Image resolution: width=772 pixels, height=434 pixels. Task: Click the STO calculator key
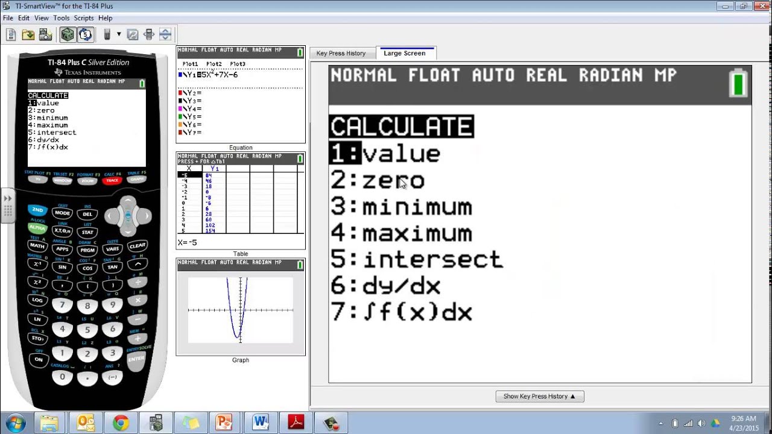37,338
